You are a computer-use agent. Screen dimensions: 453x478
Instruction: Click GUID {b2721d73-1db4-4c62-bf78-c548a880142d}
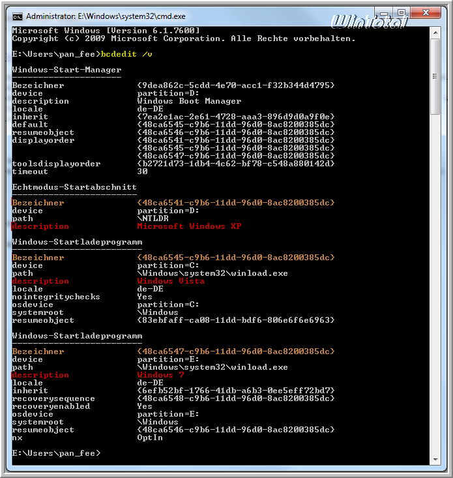tap(236, 164)
